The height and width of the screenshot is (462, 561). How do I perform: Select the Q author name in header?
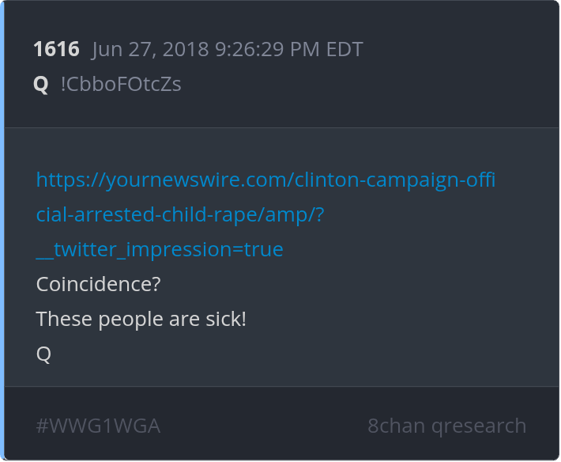(x=41, y=84)
